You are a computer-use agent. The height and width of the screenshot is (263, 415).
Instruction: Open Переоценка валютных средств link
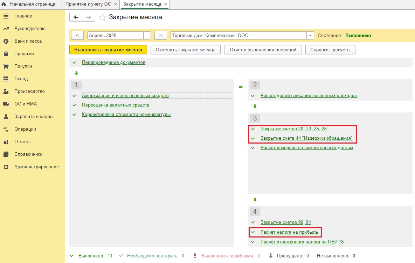(116, 105)
